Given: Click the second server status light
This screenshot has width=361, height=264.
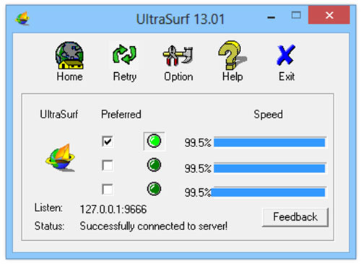Looking at the screenshot, I should click(154, 165).
